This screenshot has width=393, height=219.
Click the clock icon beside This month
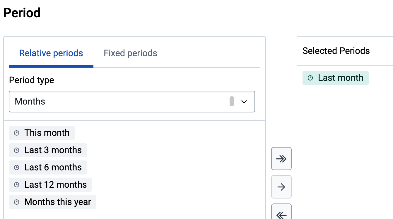point(17,133)
